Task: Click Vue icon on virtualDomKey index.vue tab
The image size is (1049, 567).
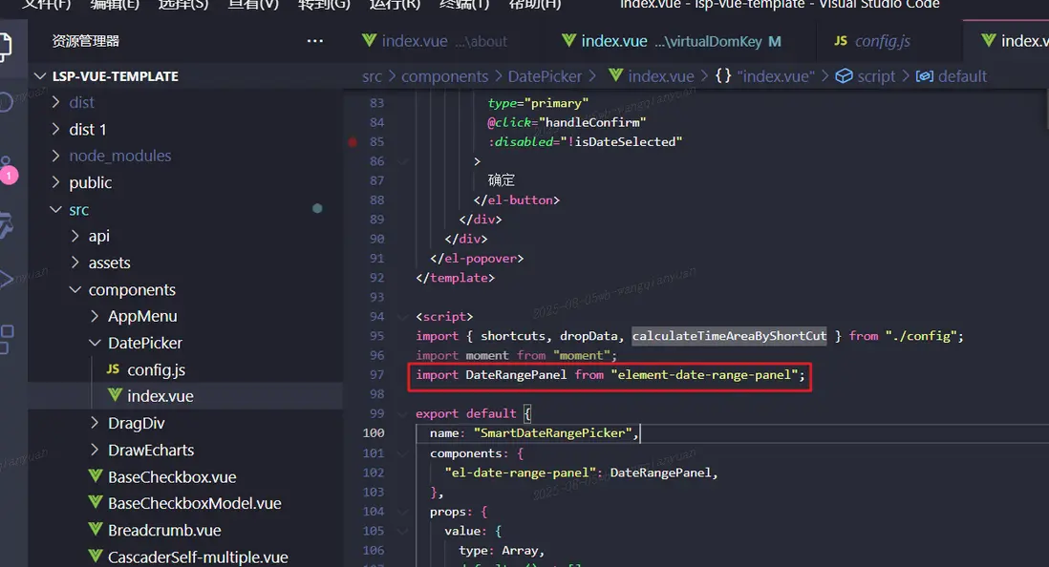Action: pyautogui.click(x=568, y=41)
